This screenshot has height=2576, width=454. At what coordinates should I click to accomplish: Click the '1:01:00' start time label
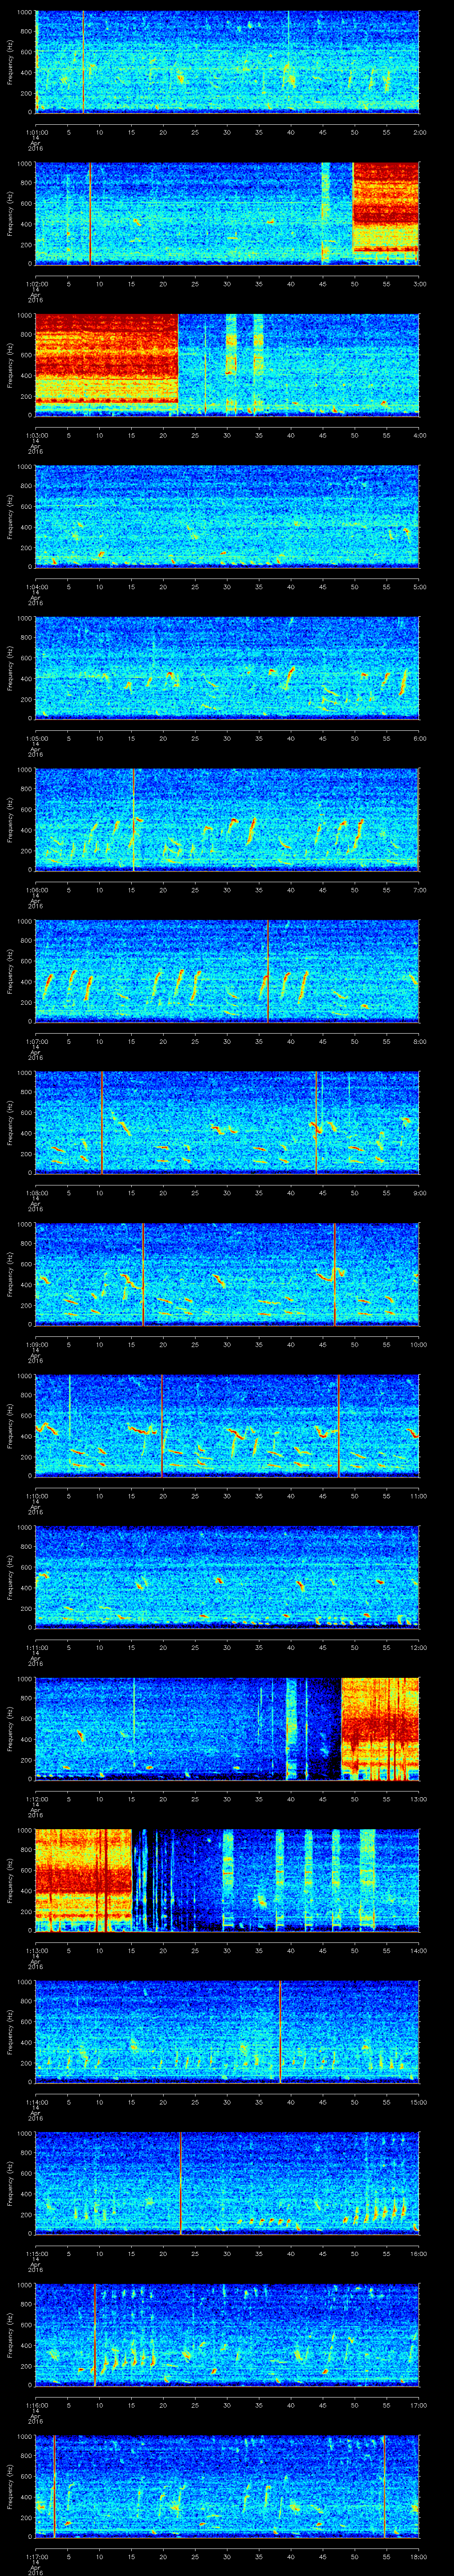[x=36, y=132]
